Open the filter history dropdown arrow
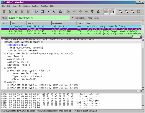The width and height of the screenshot is (145, 113). pyautogui.click(x=72, y=18)
